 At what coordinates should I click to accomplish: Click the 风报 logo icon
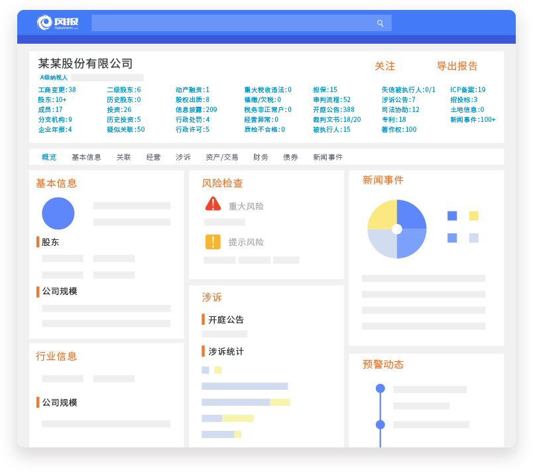coord(45,23)
